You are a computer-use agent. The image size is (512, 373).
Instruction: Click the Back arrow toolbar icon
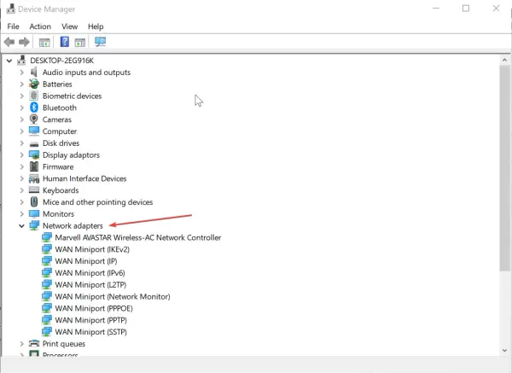(x=9, y=42)
